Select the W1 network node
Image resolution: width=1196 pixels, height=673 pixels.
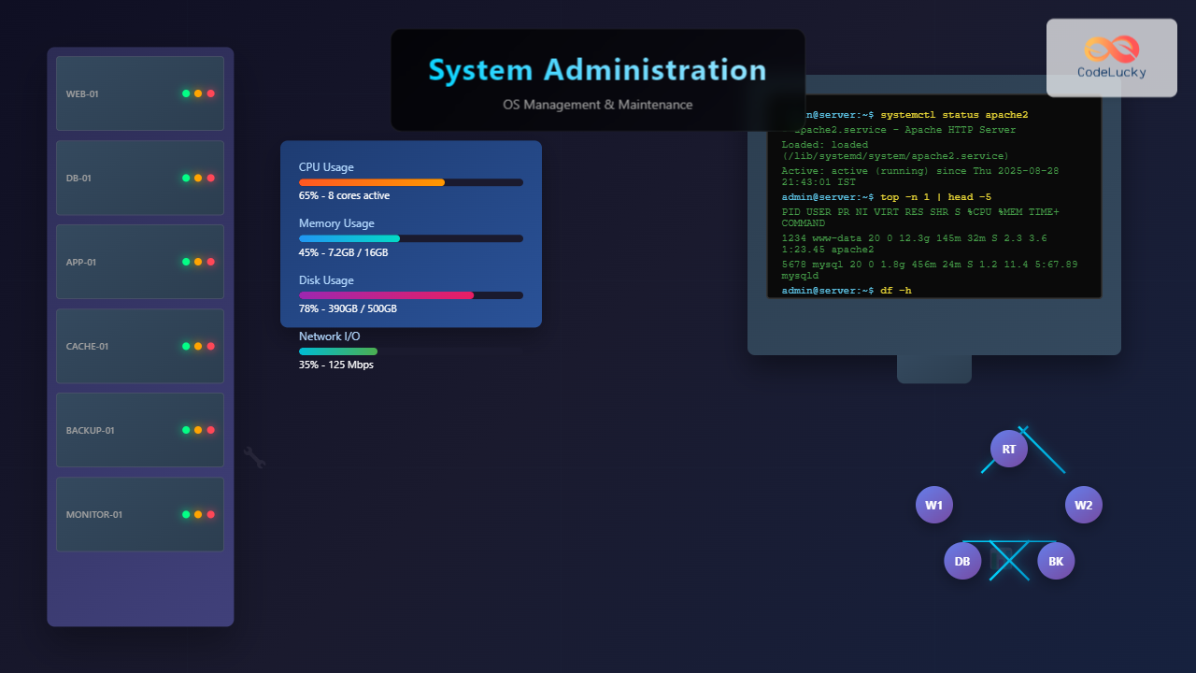pyautogui.click(x=933, y=505)
